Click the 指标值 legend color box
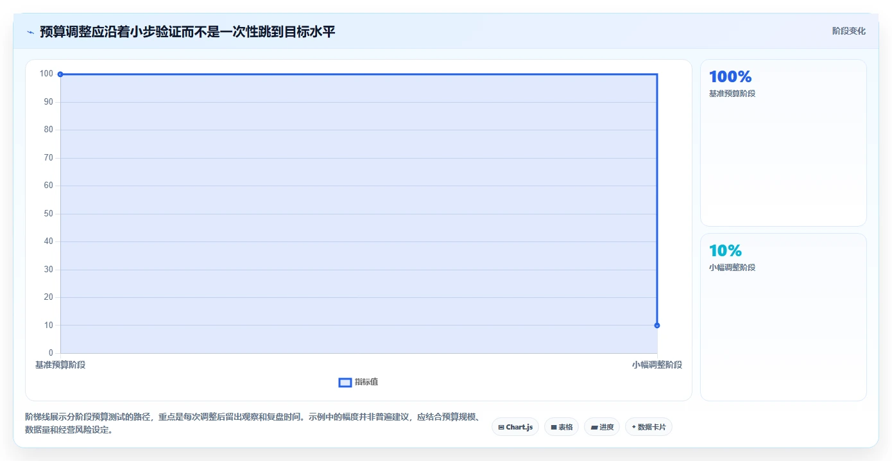The height and width of the screenshot is (461, 892). click(x=345, y=383)
